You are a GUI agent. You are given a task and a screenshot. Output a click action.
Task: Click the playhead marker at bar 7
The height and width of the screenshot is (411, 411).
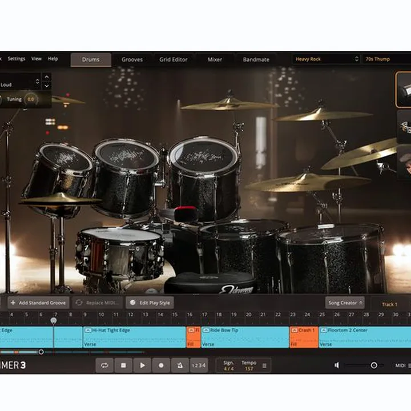click(x=54, y=321)
